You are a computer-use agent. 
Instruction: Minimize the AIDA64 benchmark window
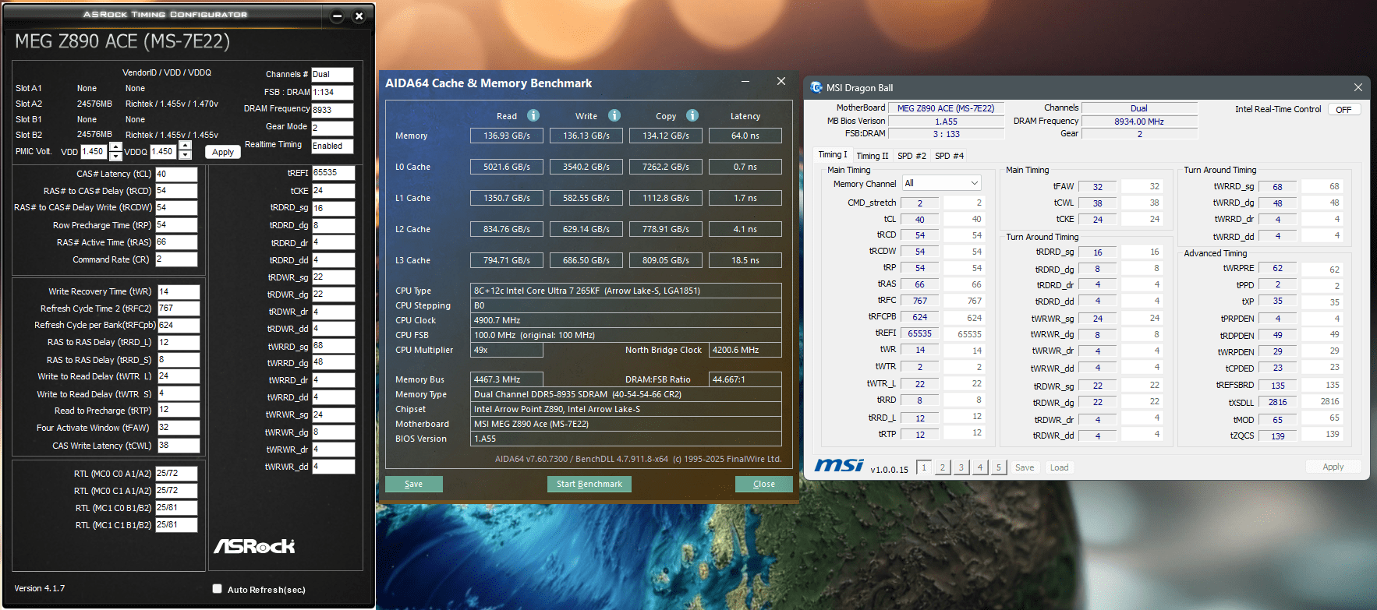point(745,81)
